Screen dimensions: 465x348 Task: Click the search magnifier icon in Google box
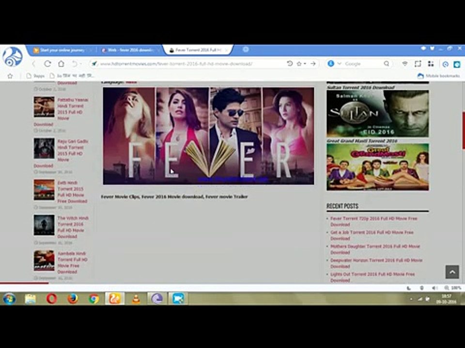click(386, 64)
